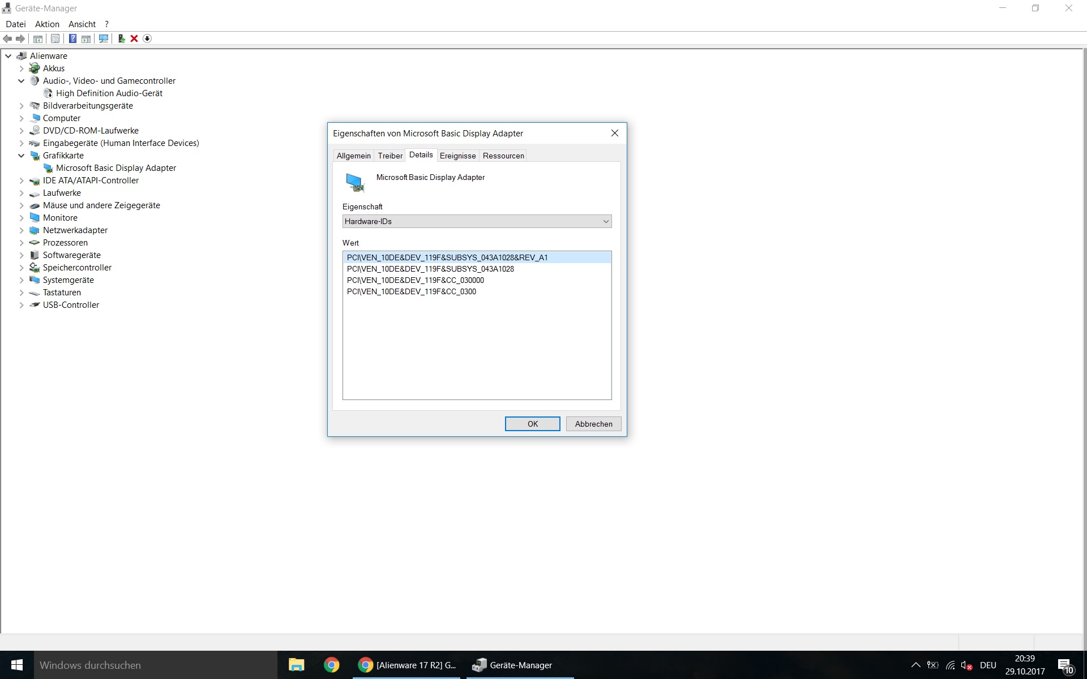
Task: Click show/hide console tree toolbar icon
Action: tap(38, 38)
